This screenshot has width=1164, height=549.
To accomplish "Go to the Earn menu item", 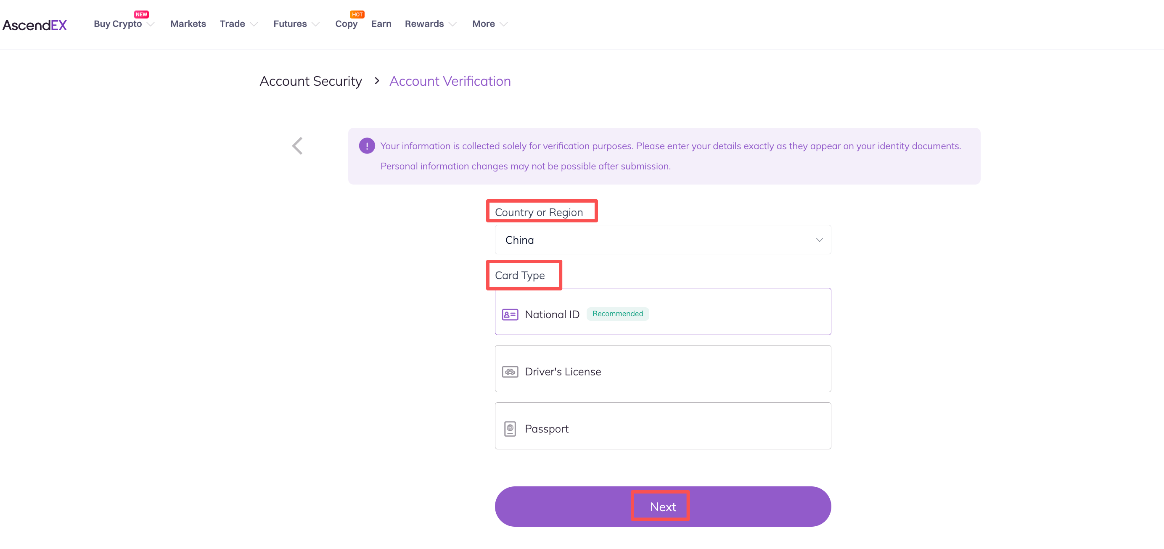I will [x=381, y=24].
